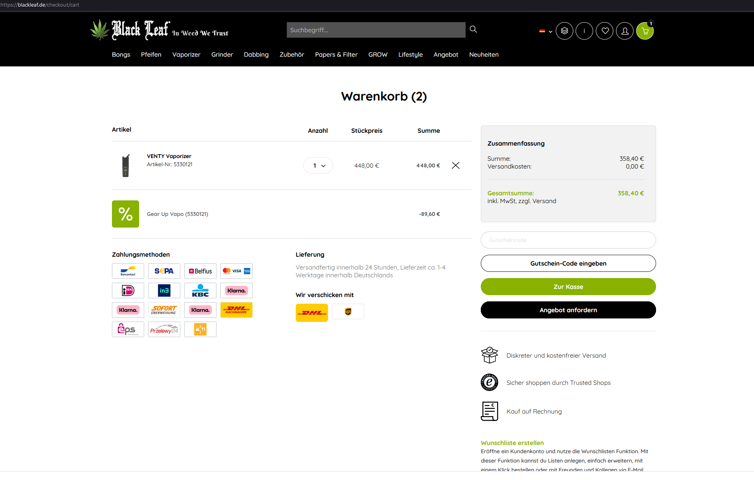Go to Neuheiten category
Screen dimensions: 754x480
483,55
